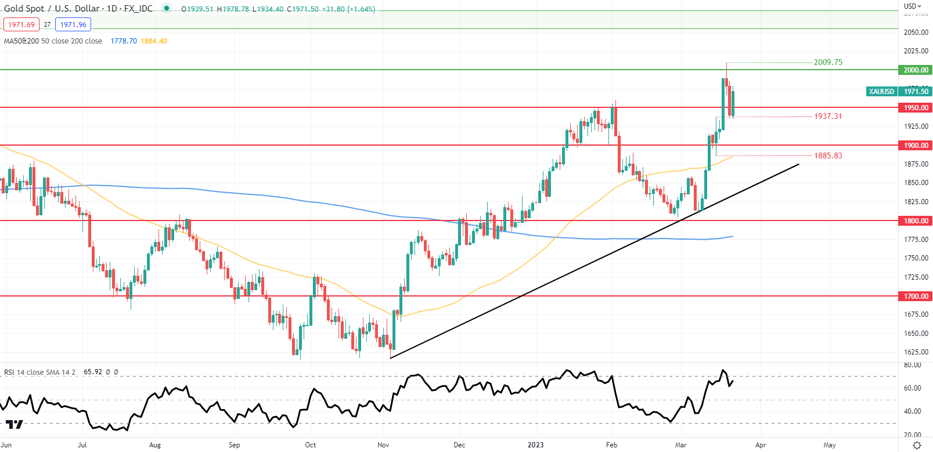Select the red 1700.00 level label
Viewport: 933px width, 452px height.
pyautogui.click(x=916, y=296)
